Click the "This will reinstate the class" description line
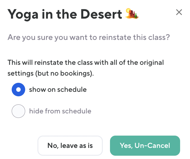Screen dimensions: 190x159 point(86,63)
